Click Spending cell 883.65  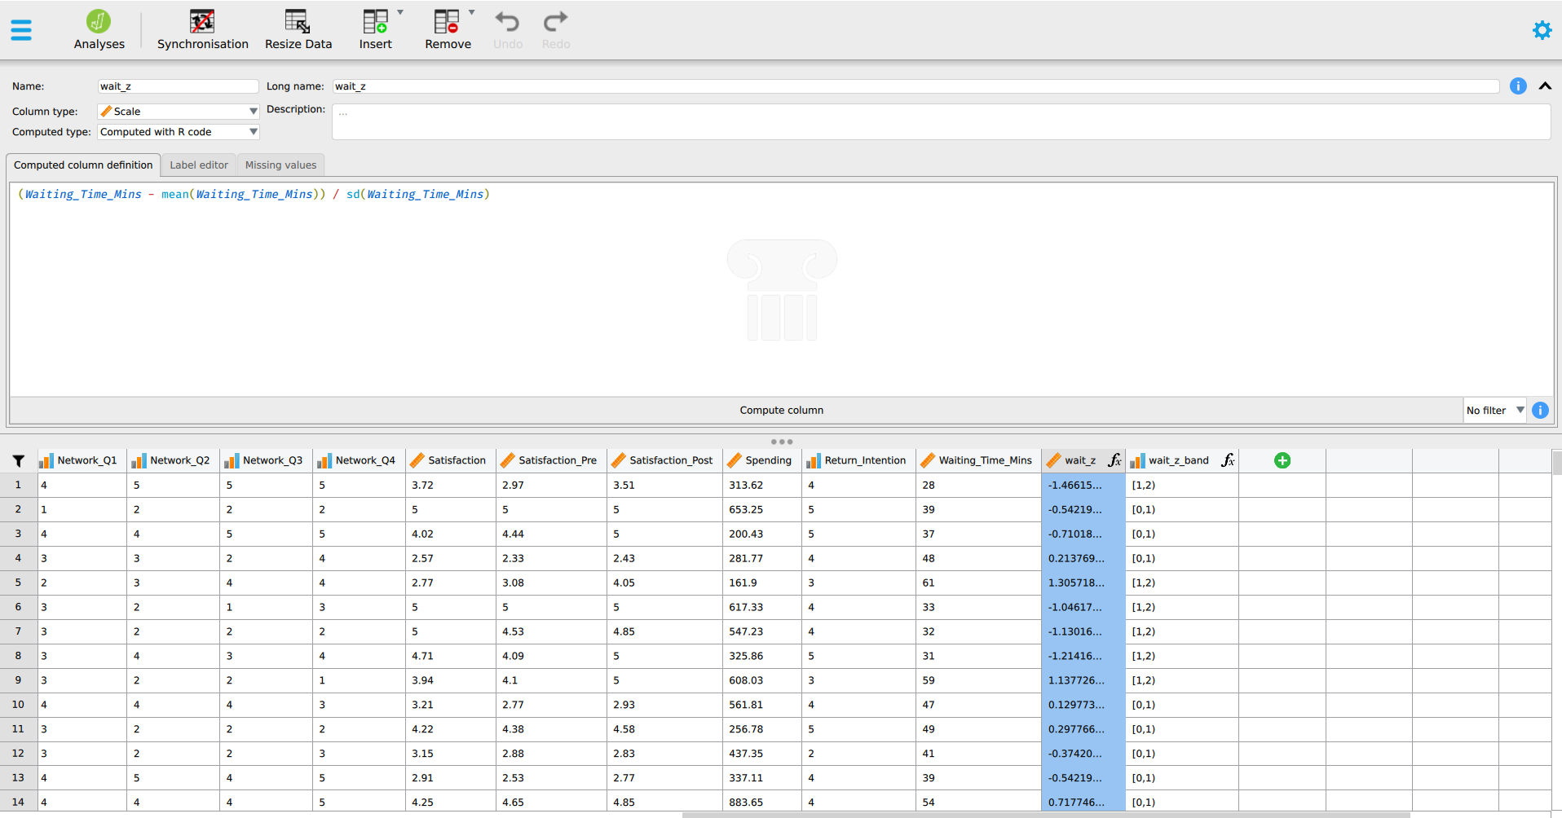pos(761,802)
